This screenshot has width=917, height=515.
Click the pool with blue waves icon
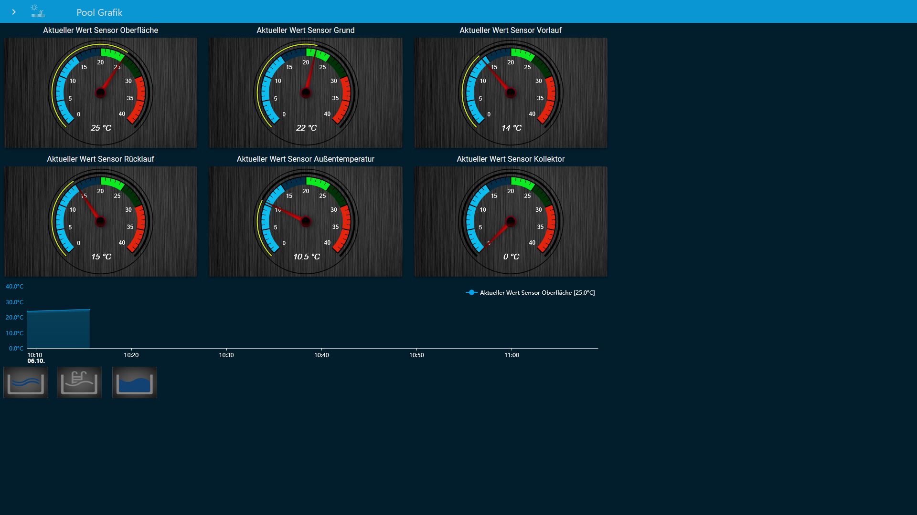[26, 382]
